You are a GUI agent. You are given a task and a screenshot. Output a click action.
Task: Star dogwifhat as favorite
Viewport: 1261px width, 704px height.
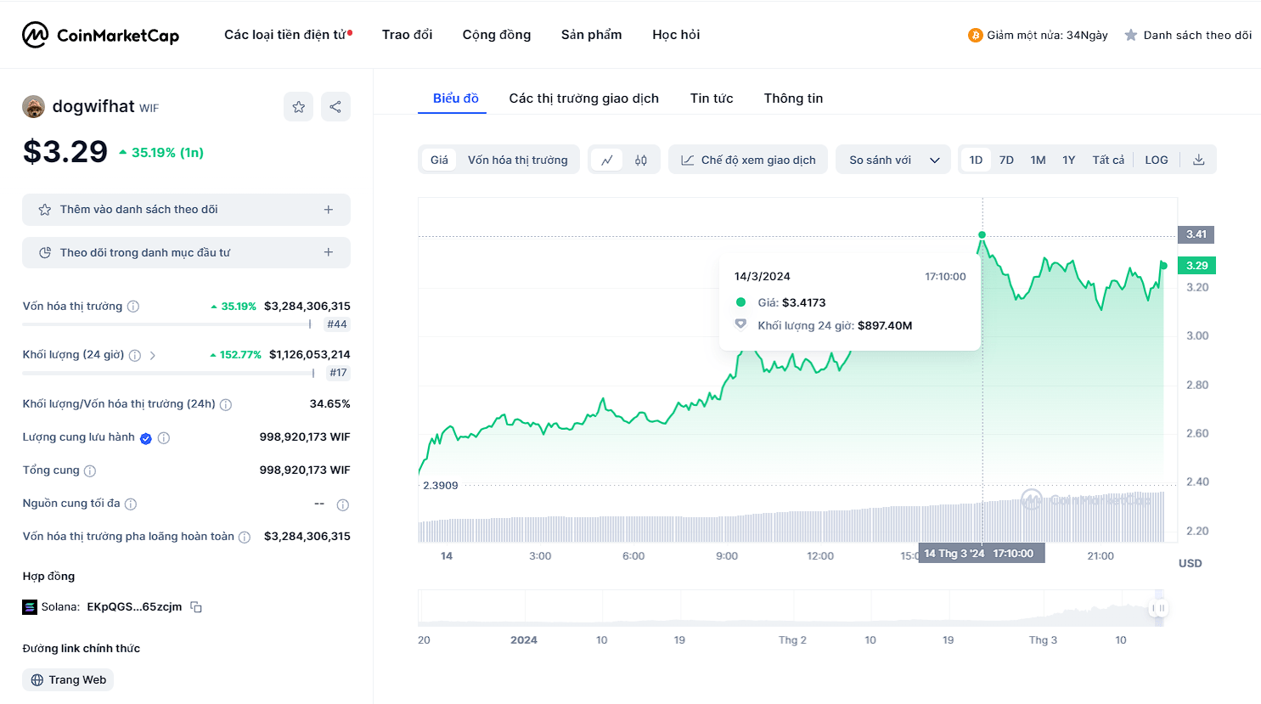(x=298, y=107)
